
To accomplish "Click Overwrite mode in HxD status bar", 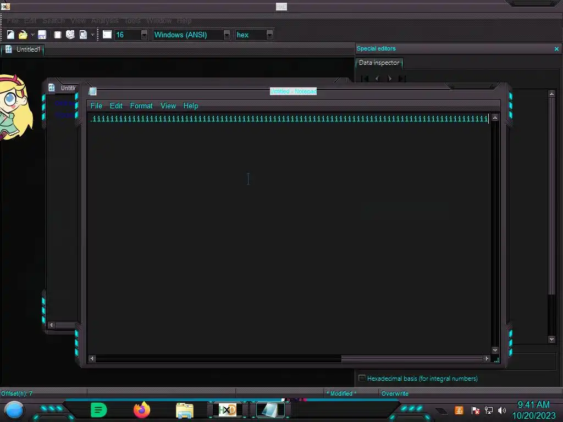I will pyautogui.click(x=395, y=393).
